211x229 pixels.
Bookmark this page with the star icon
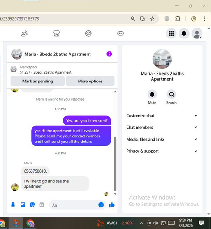tap(152, 19)
